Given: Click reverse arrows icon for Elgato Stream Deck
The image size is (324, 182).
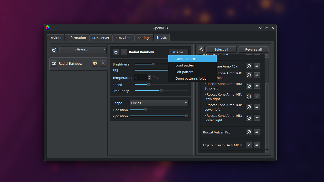Looking at the screenshot, I should (x=257, y=145).
